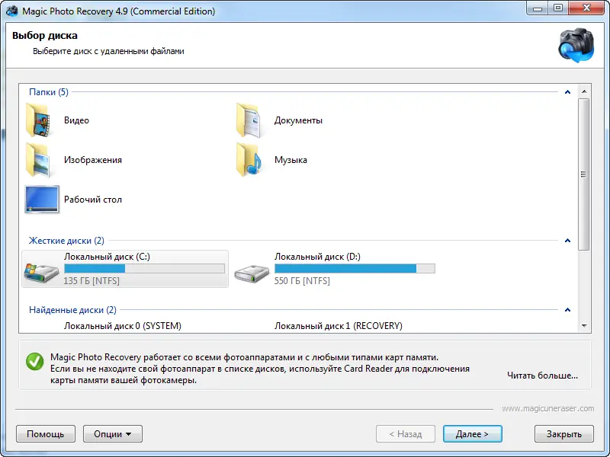Viewport: 610px width, 457px height.
Task: Click the Видео folder label
Action: pos(76,120)
